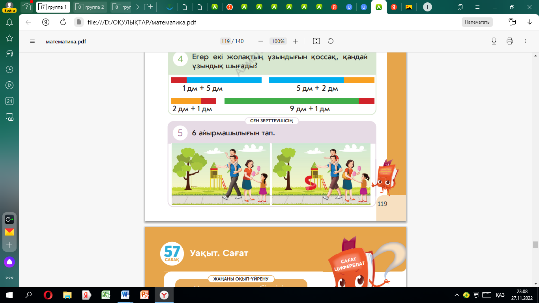
Task: Open browser downloads arrow in address bar
Action: coord(530,22)
